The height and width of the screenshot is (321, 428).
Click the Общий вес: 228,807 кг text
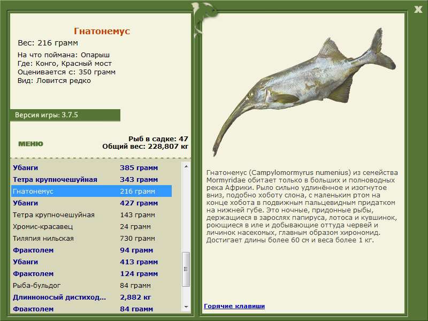coord(145,146)
